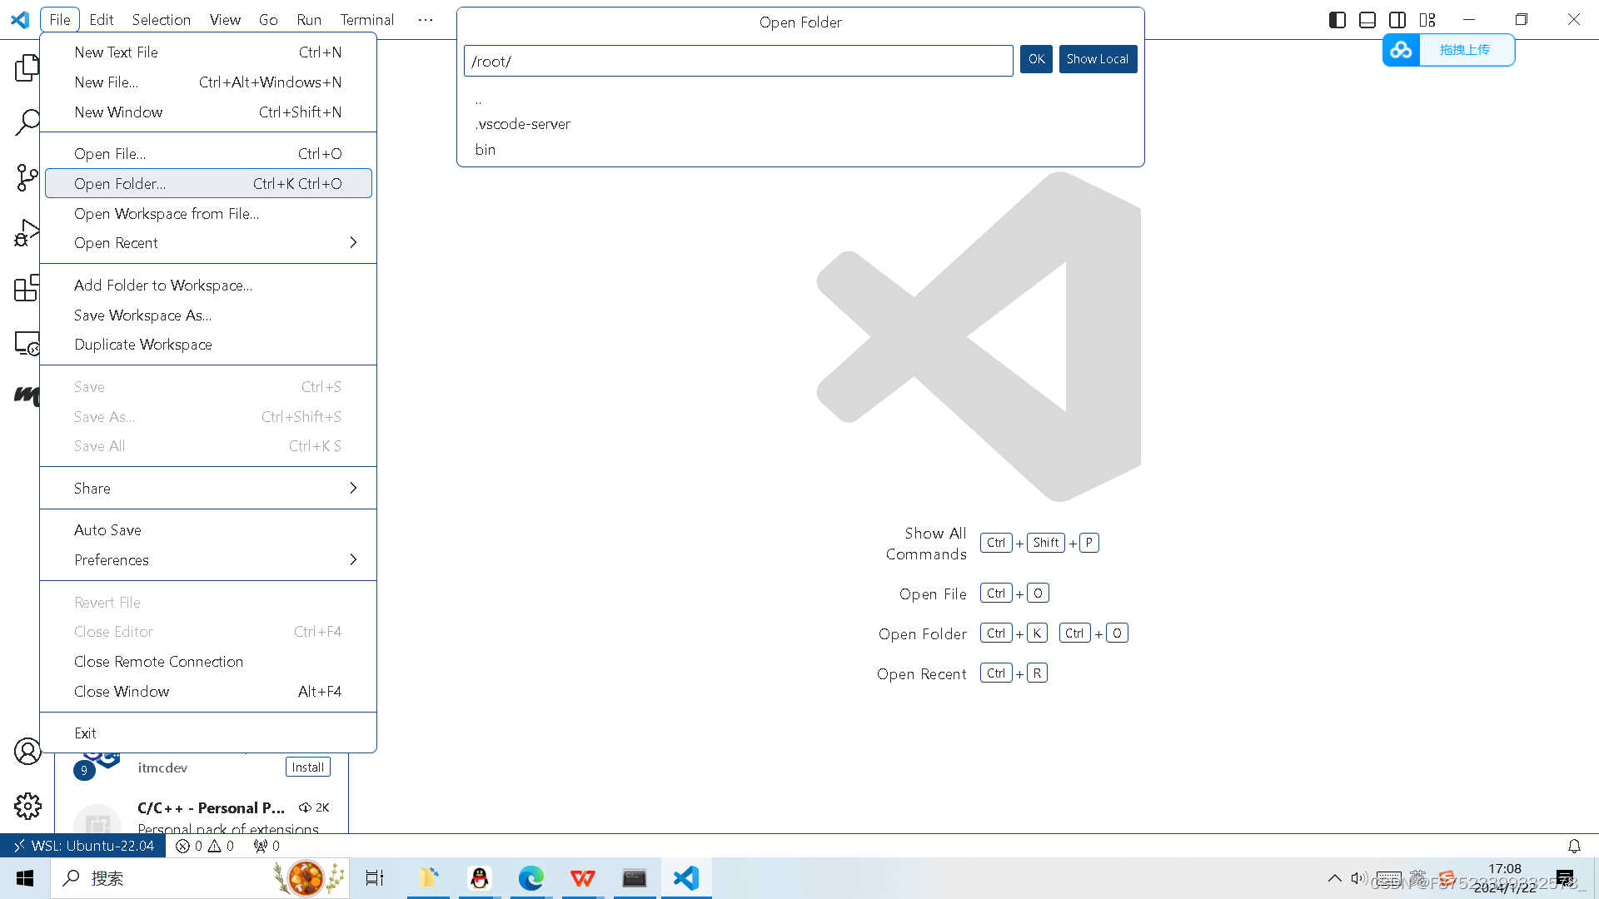The height and width of the screenshot is (899, 1599).
Task: Click the Source Control icon in sidebar
Action: click(x=27, y=178)
